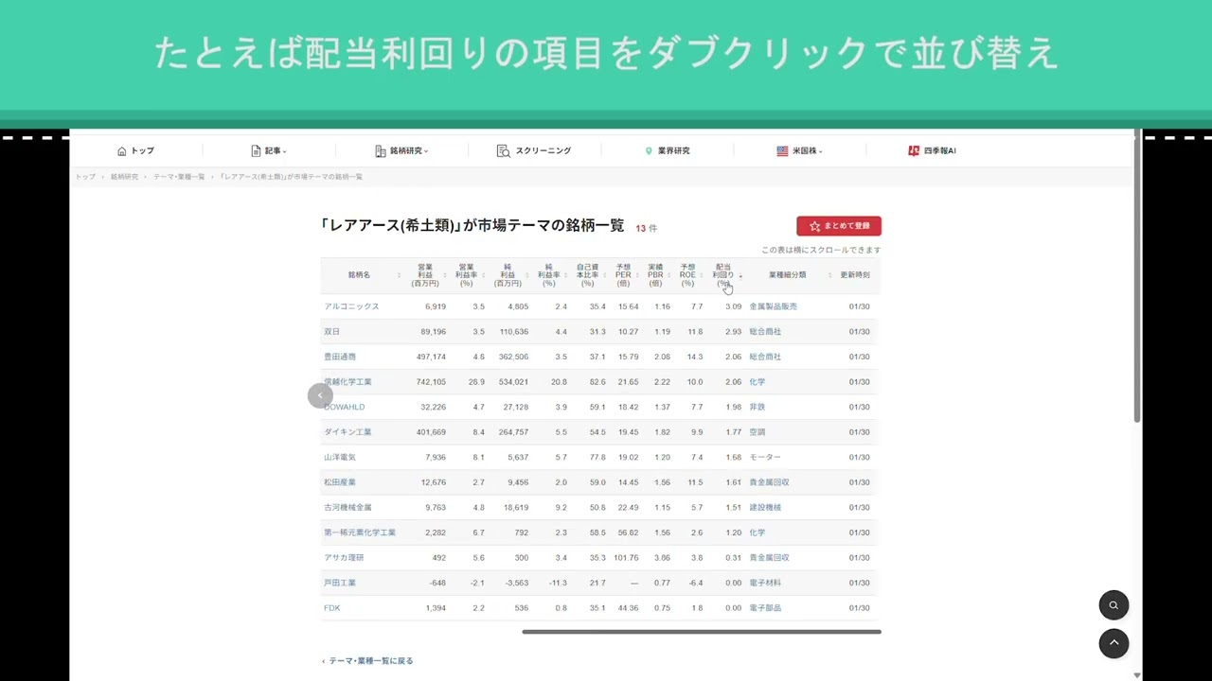Open 豊田通商 stock link
Image resolution: width=1212 pixels, height=681 pixels.
[x=340, y=357]
